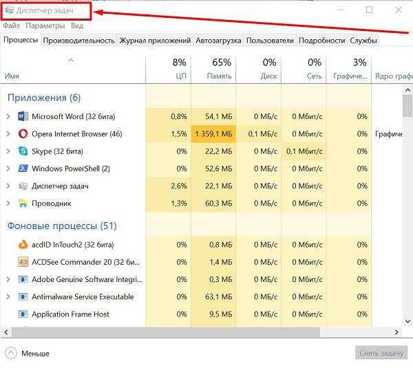Switch to the Пользователи tab
This screenshot has height=368, width=413.
click(270, 41)
